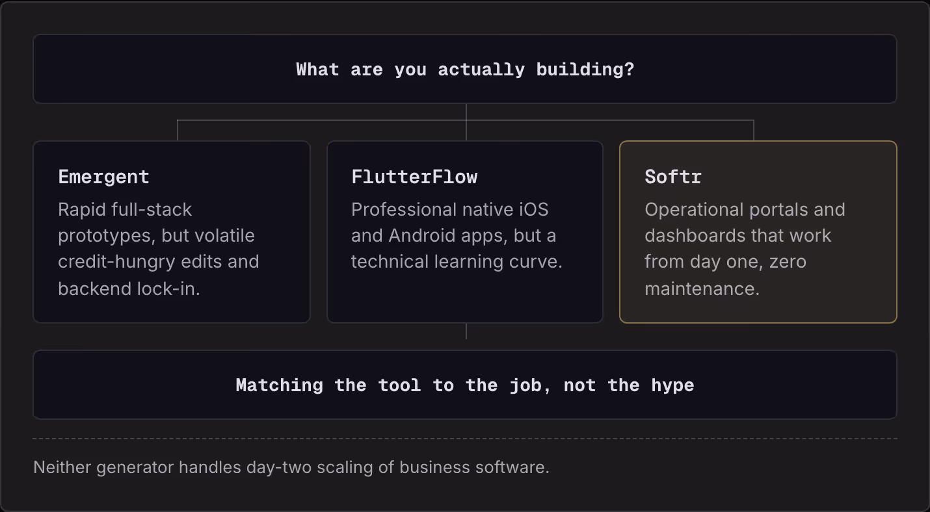Image resolution: width=930 pixels, height=512 pixels.
Task: Click the "Operational portals and dashboards" description
Action: click(x=745, y=249)
